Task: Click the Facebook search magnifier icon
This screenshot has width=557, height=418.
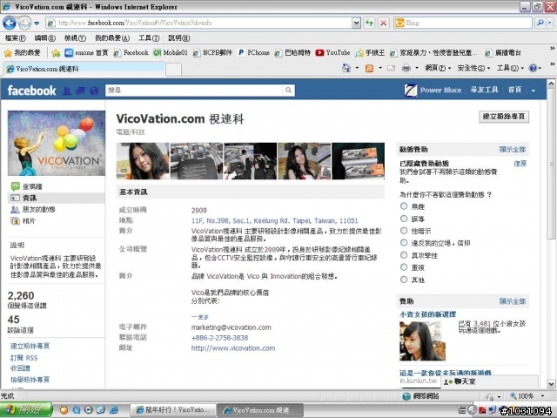Action: 288,91
